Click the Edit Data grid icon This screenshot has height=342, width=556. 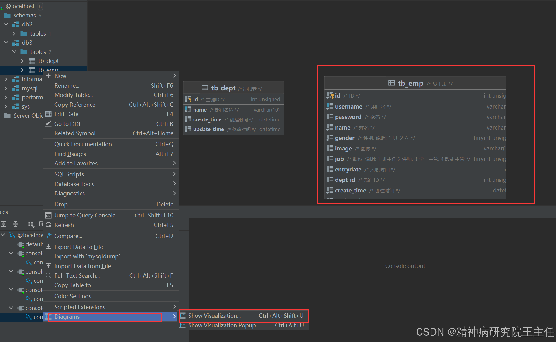coord(48,114)
